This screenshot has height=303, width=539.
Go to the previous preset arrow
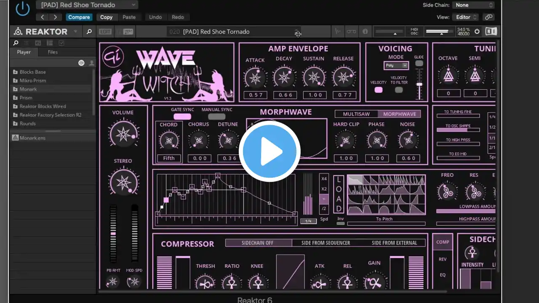[43, 17]
